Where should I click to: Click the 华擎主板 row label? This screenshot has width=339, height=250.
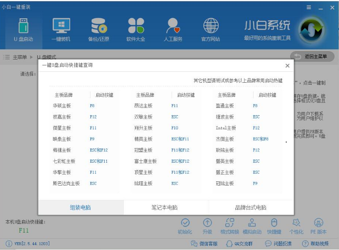point(62,172)
